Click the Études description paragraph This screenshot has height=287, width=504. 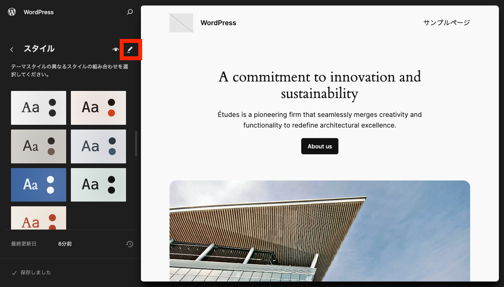click(320, 120)
